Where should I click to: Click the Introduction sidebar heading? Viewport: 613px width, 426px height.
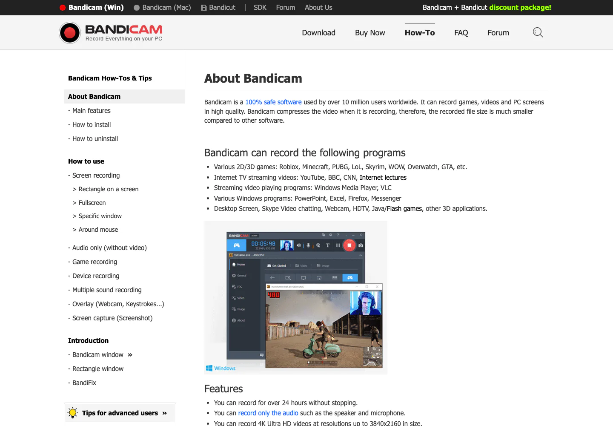88,341
